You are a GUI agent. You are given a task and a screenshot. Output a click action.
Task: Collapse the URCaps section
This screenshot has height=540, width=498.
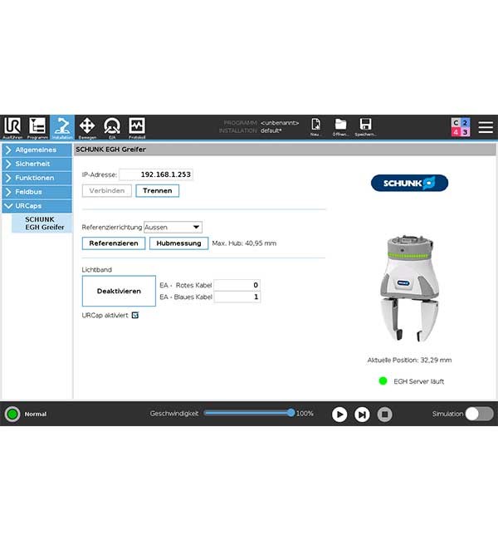point(37,206)
